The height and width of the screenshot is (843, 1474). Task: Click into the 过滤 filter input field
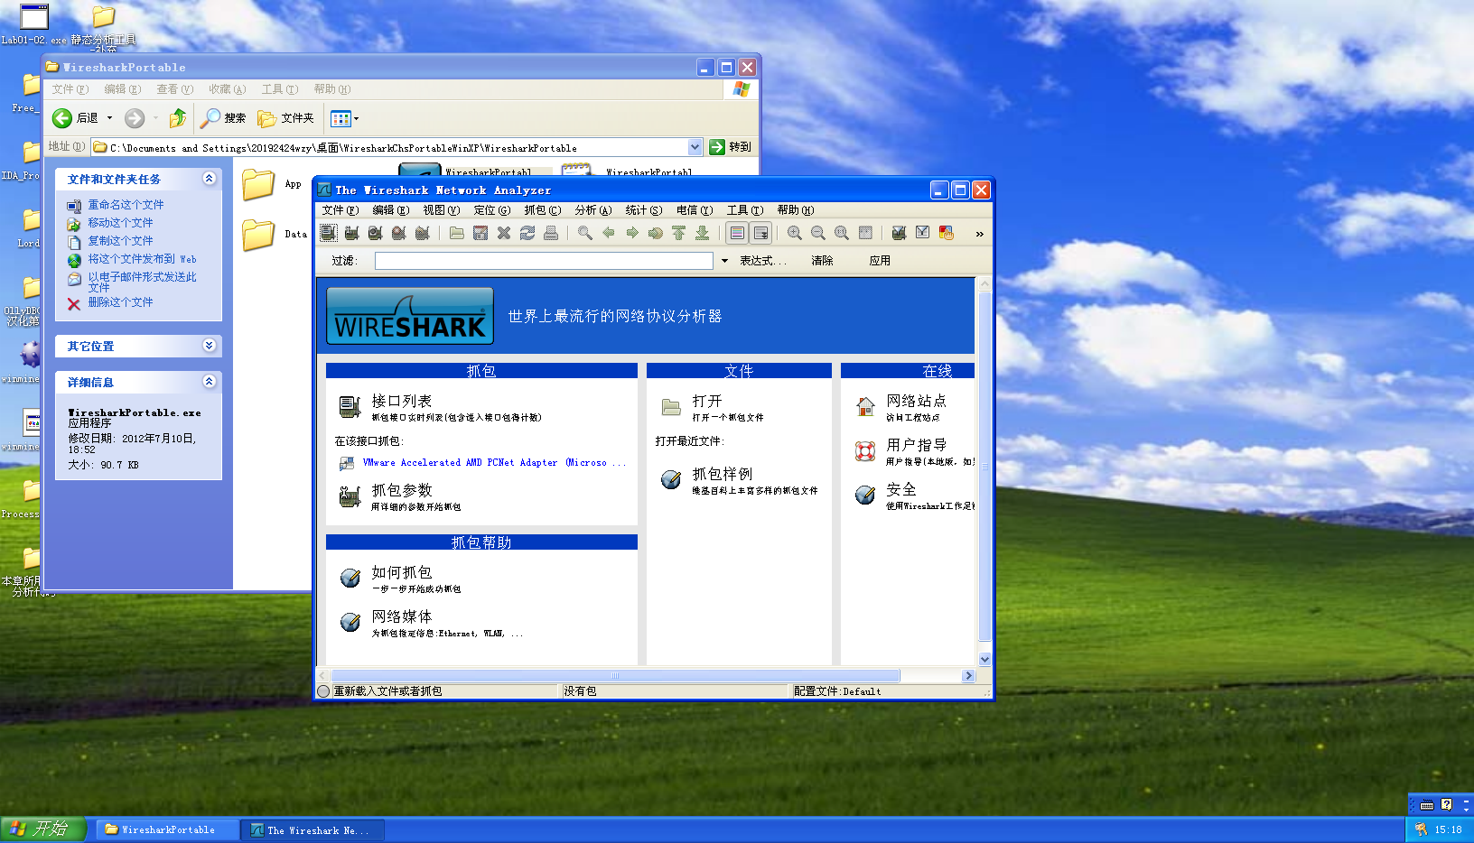[x=544, y=261]
